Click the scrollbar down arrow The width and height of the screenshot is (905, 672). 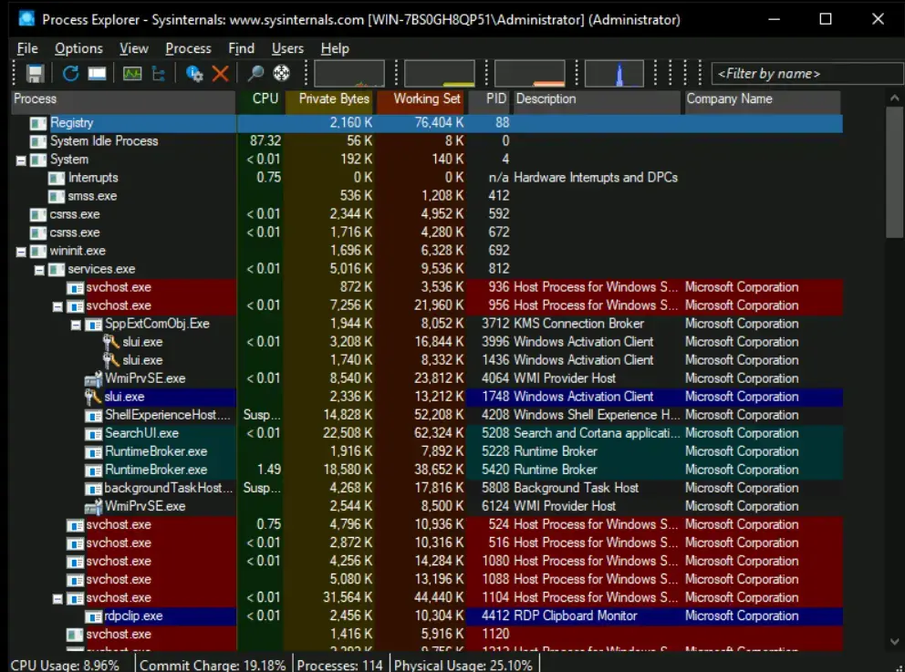pyautogui.click(x=894, y=641)
